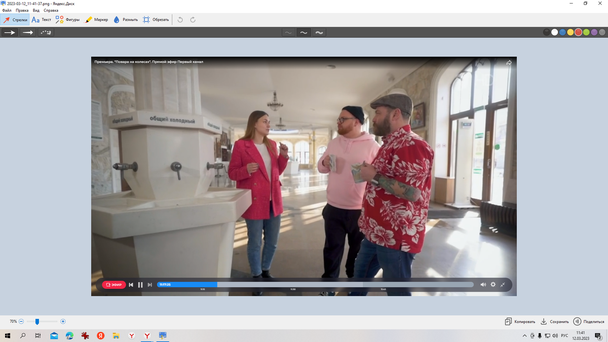Set the medium line thickness

click(x=303, y=32)
